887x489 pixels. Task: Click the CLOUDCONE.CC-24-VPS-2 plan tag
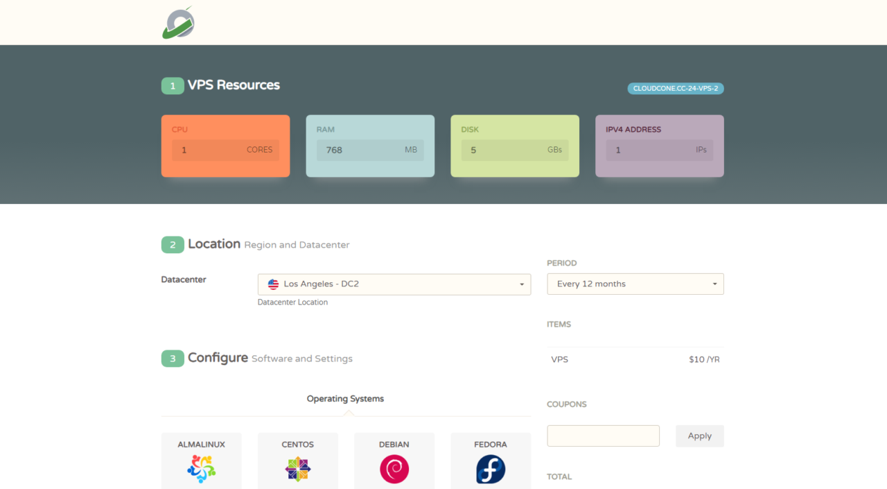pyautogui.click(x=675, y=89)
